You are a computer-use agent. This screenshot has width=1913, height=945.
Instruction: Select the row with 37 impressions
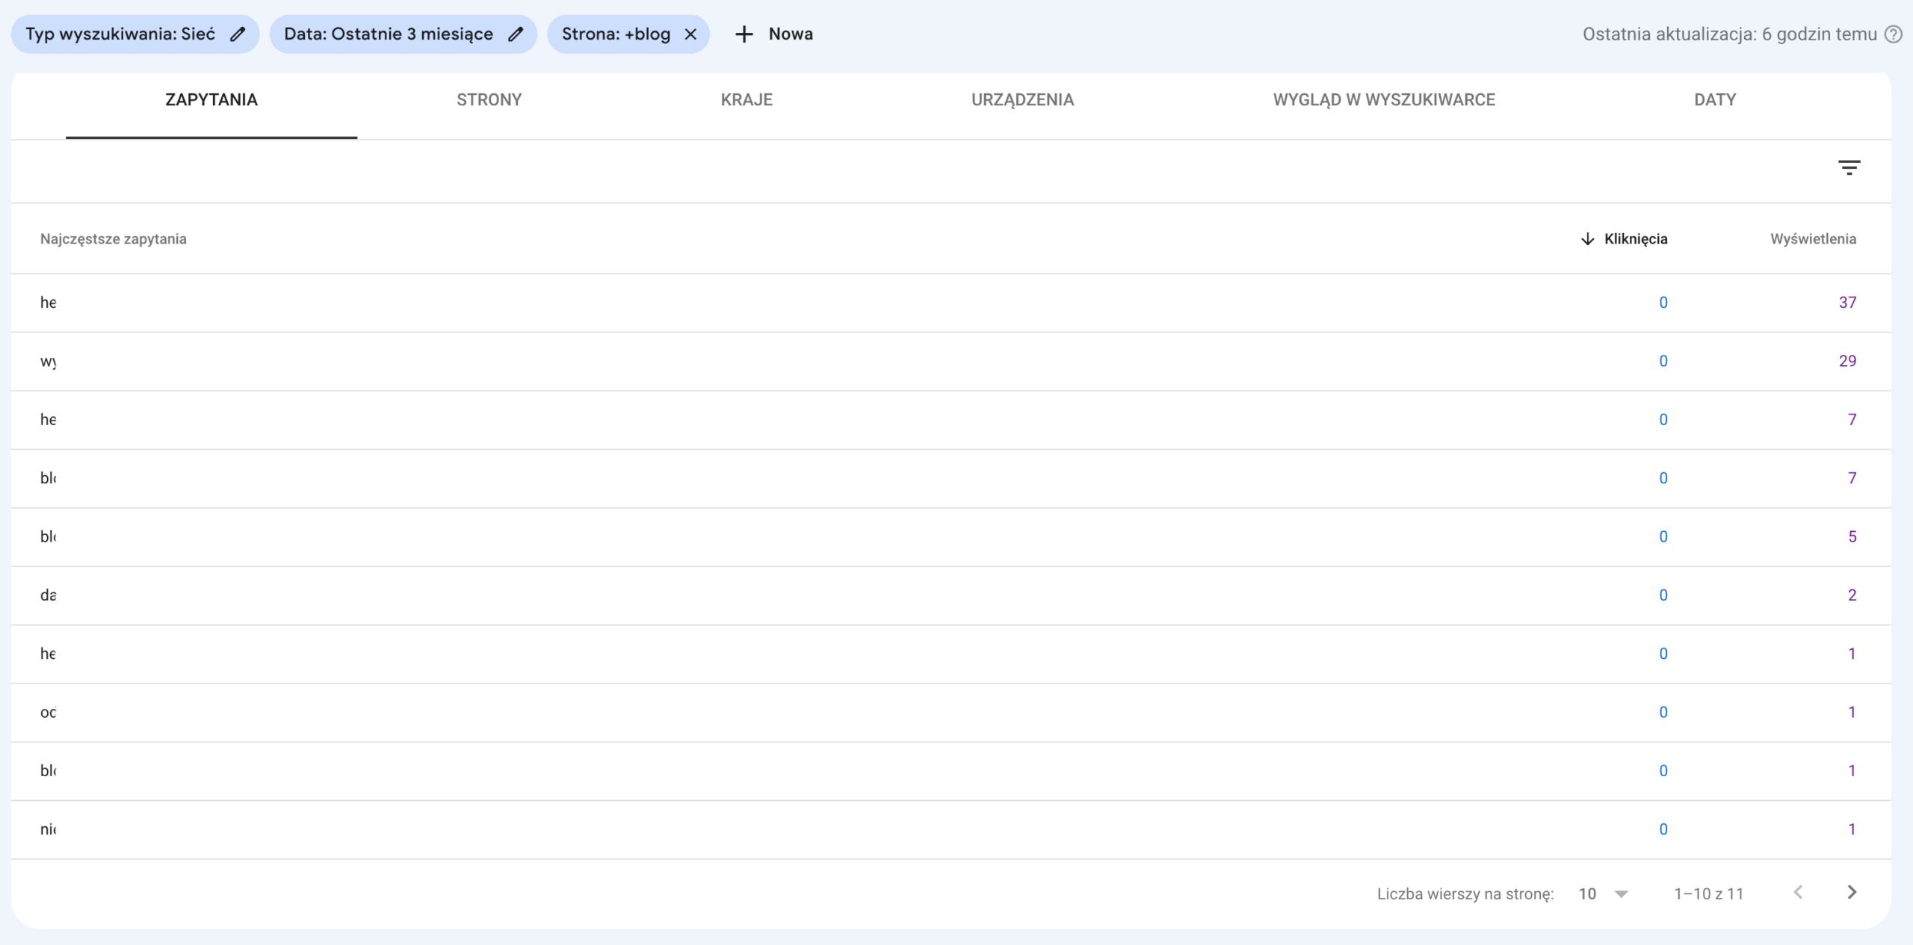coord(951,303)
